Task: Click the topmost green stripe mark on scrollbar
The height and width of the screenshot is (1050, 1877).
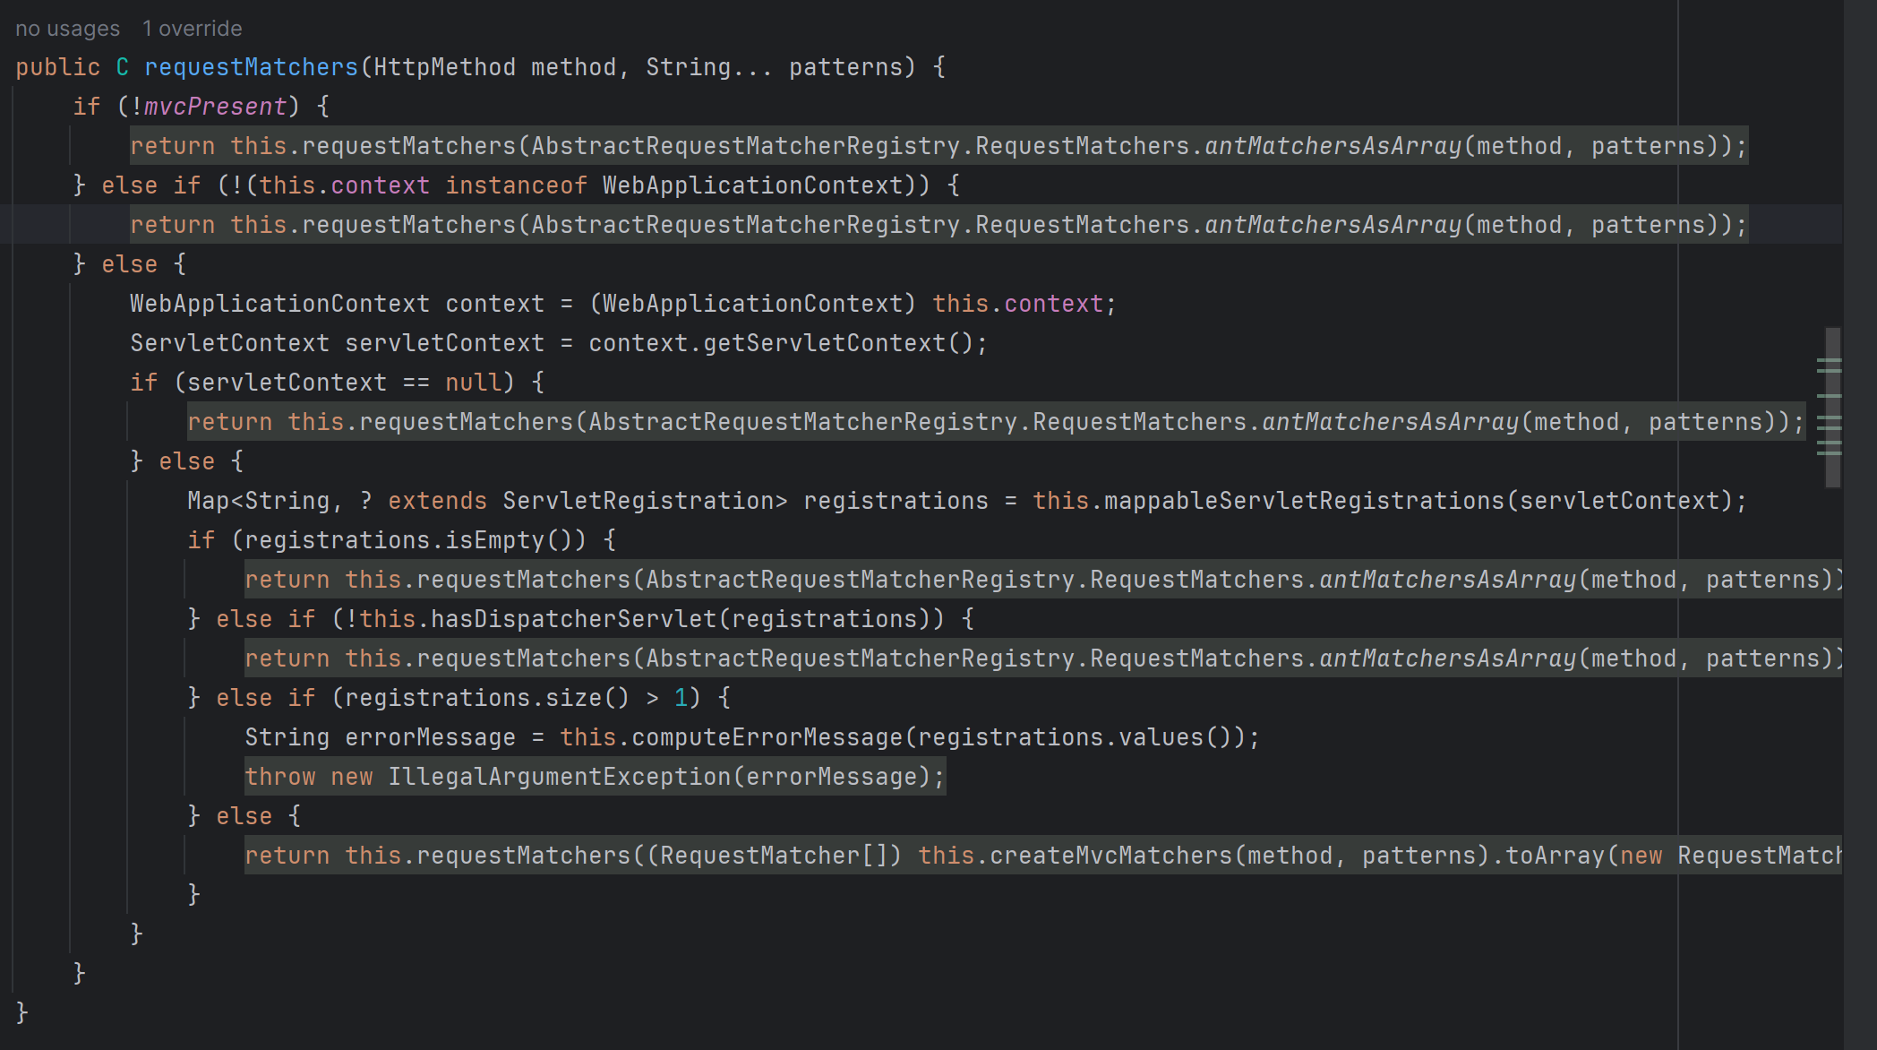Action: click(x=1829, y=360)
